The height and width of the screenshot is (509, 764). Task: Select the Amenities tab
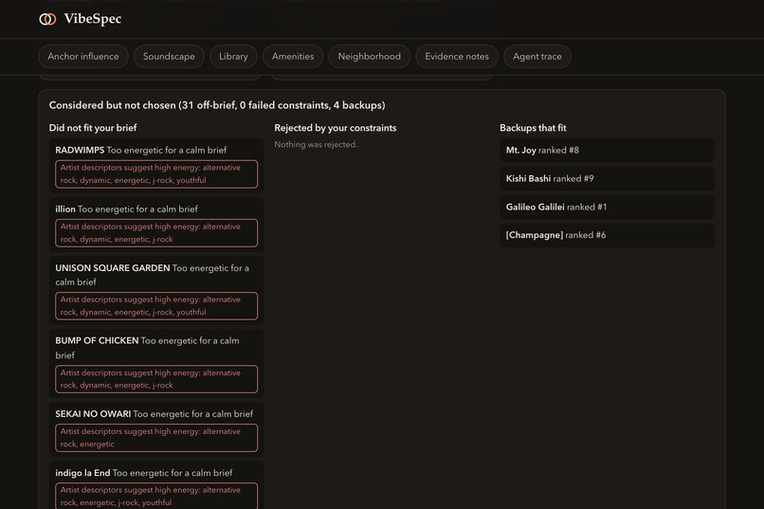pyautogui.click(x=293, y=57)
